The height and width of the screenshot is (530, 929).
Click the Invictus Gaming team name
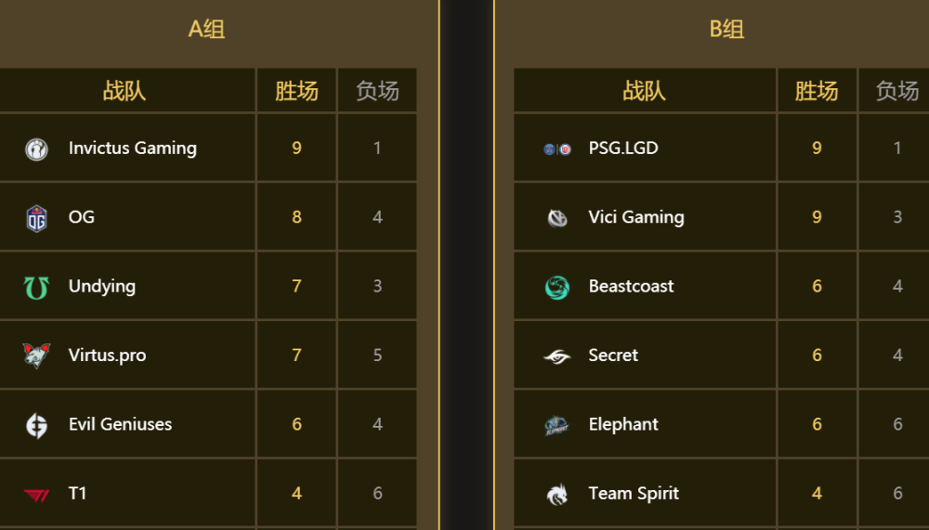(x=133, y=148)
